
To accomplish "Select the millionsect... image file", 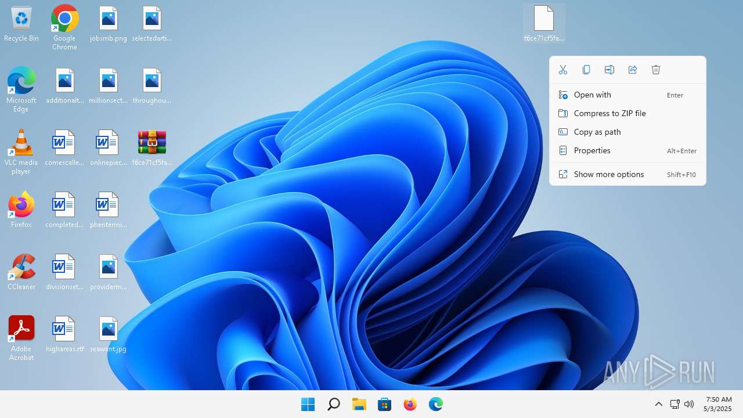I will 109,87.
